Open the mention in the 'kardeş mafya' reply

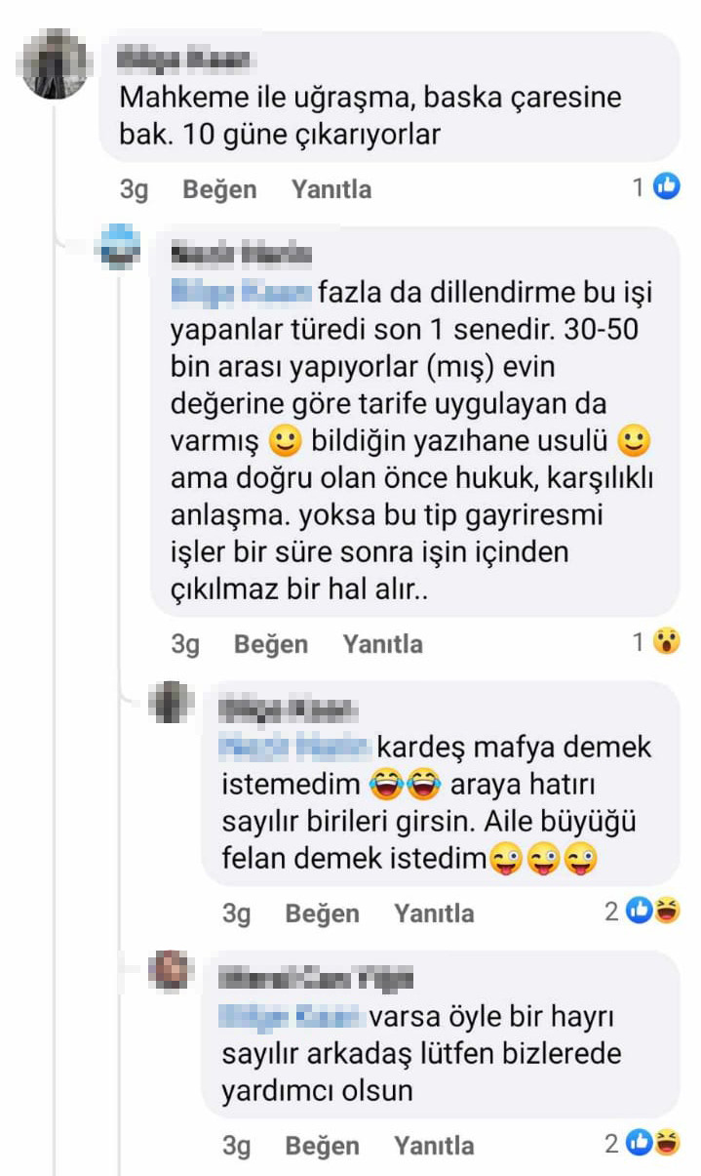pyautogui.click(x=295, y=748)
